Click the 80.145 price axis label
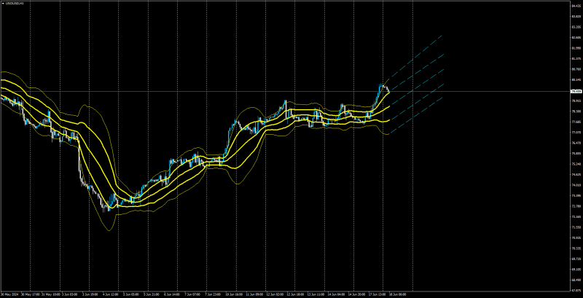 tap(576, 80)
